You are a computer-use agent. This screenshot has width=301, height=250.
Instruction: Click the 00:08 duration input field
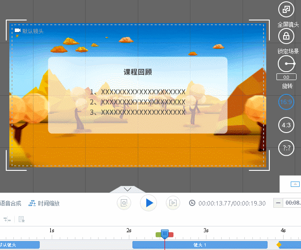pyautogui.click(x=292, y=203)
